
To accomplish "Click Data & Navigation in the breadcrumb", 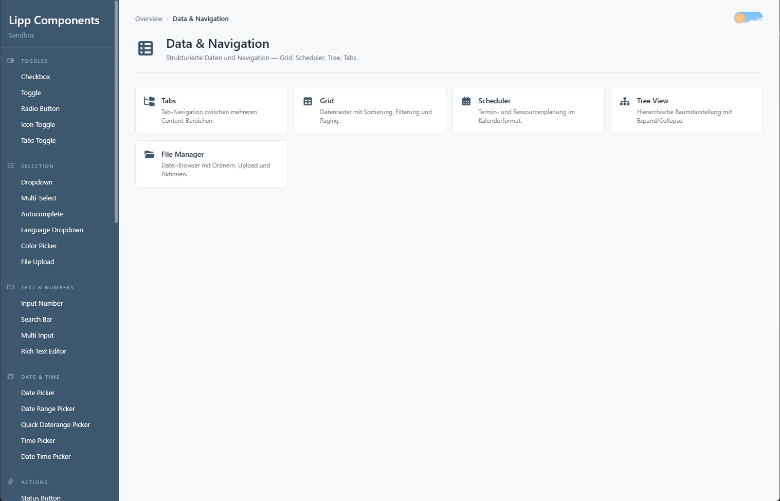I will 201,19.
